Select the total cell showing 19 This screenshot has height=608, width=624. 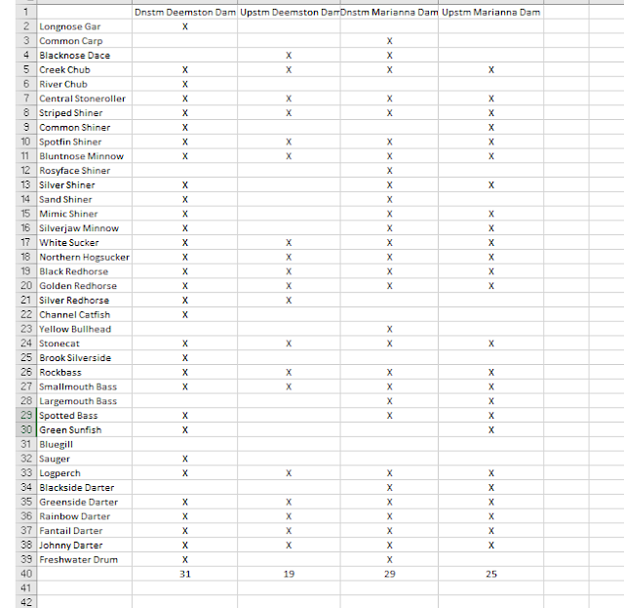[x=289, y=574]
